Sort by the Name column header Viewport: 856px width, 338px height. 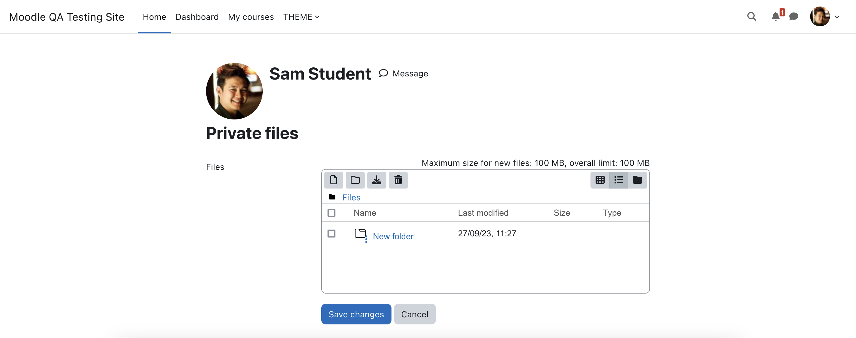point(365,213)
